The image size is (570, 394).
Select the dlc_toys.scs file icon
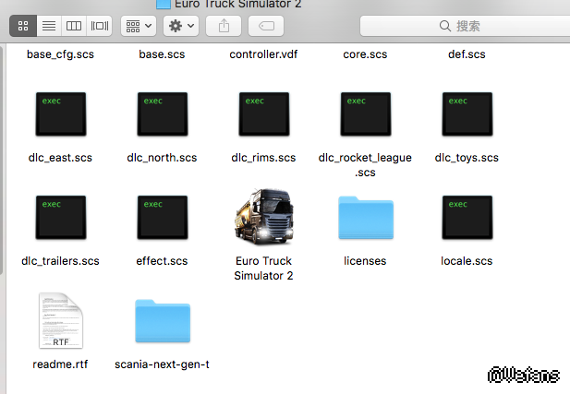(x=467, y=115)
